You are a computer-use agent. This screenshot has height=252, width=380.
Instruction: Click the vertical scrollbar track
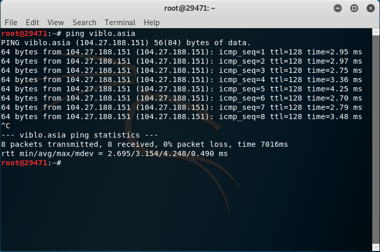click(376, 140)
